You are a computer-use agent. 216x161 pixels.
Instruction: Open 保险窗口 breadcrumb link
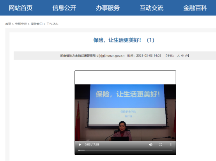[x=37, y=24]
